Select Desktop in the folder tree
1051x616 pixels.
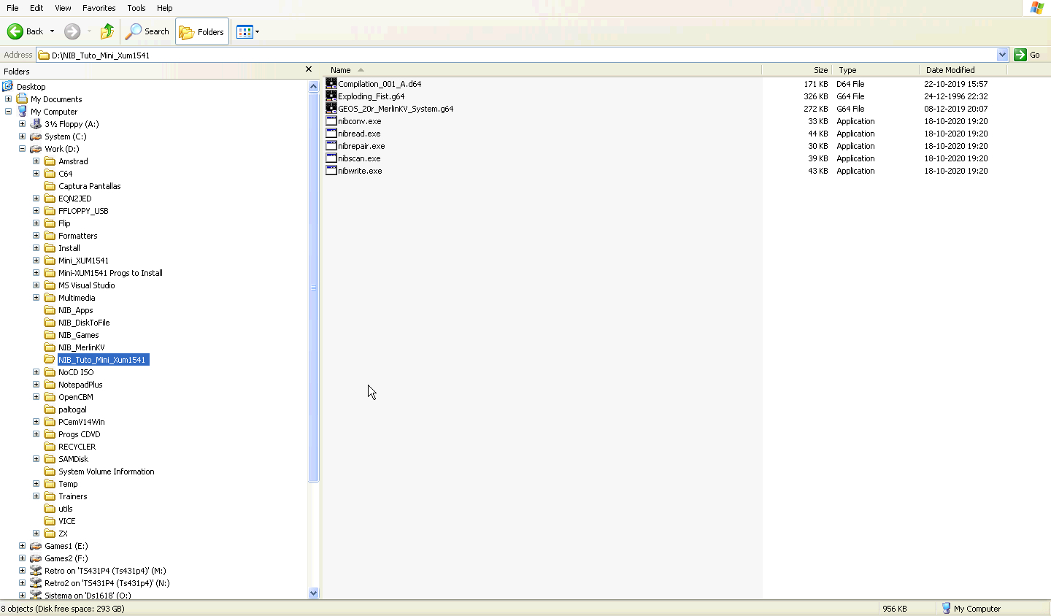pos(31,87)
